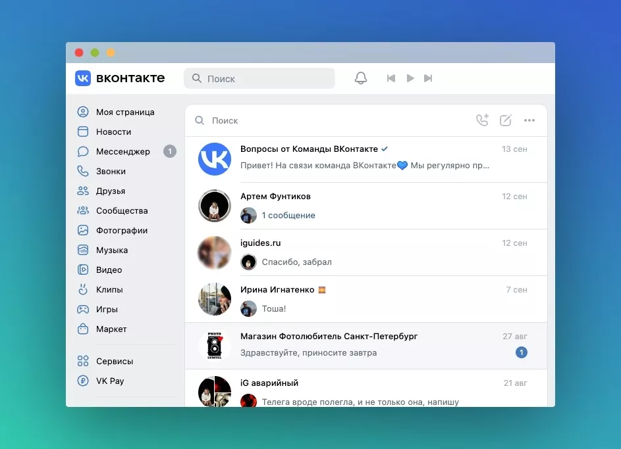Screen dimensions: 621x449
Task: Click the Мессенджер speech bubble icon
Action: 83,151
